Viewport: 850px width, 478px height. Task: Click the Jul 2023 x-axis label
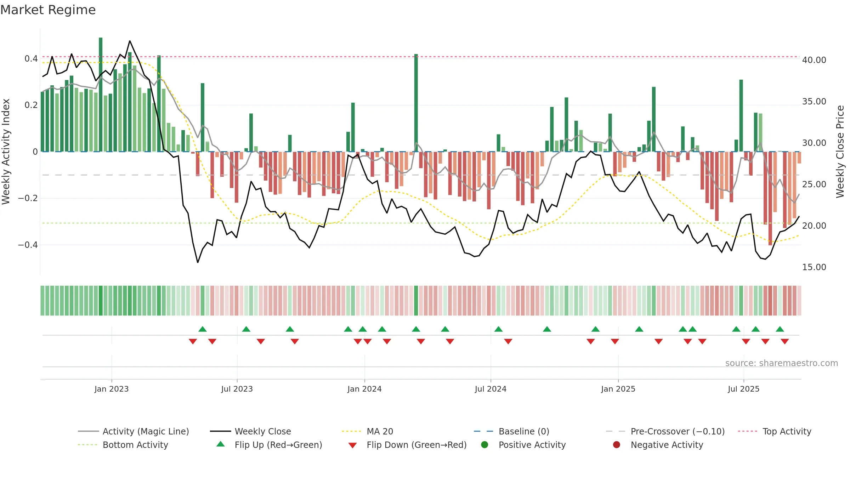coord(237,389)
